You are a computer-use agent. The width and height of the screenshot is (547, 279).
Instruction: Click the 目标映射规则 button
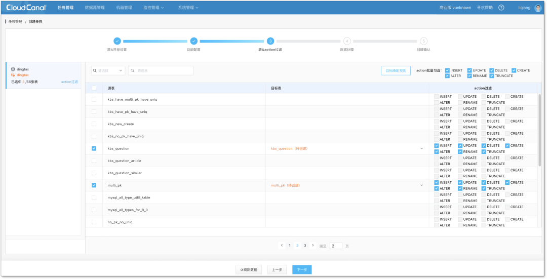click(x=396, y=70)
